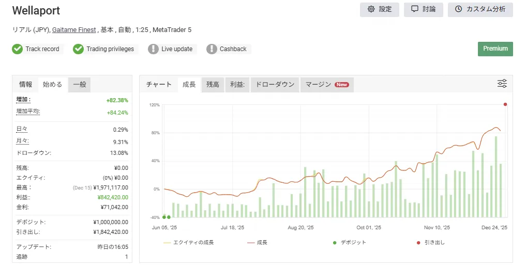
Task: Open the Gaitame Finest broker link
Action: point(74,30)
